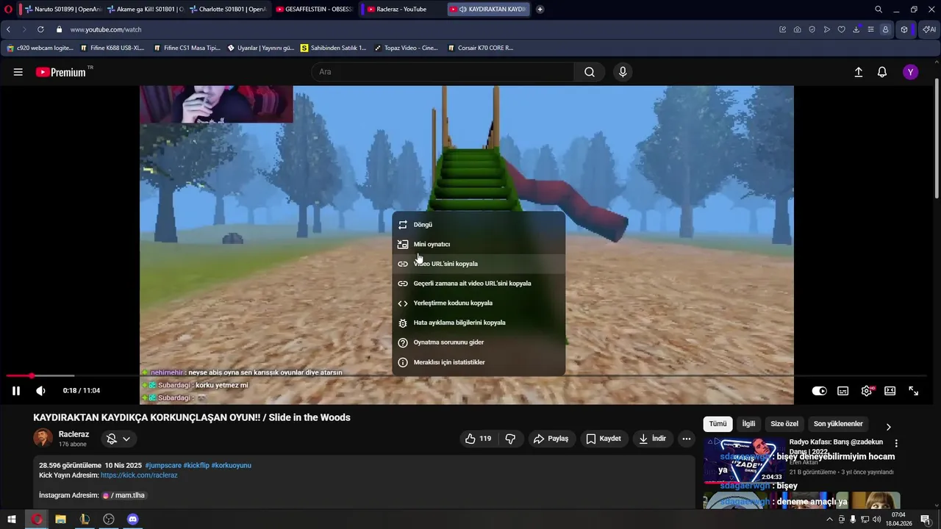941x529 pixels.
Task: Download video with İndir button
Action: 653,439
